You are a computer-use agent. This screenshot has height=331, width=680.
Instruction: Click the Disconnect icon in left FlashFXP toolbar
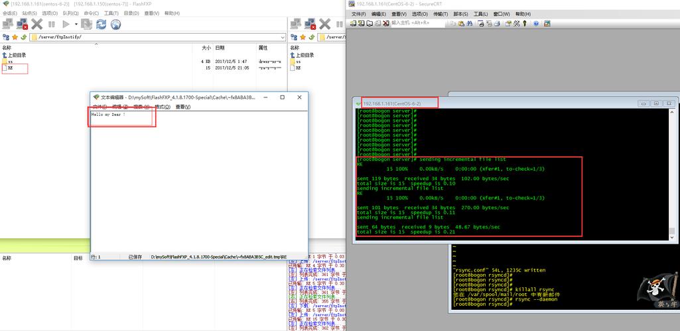(x=22, y=24)
